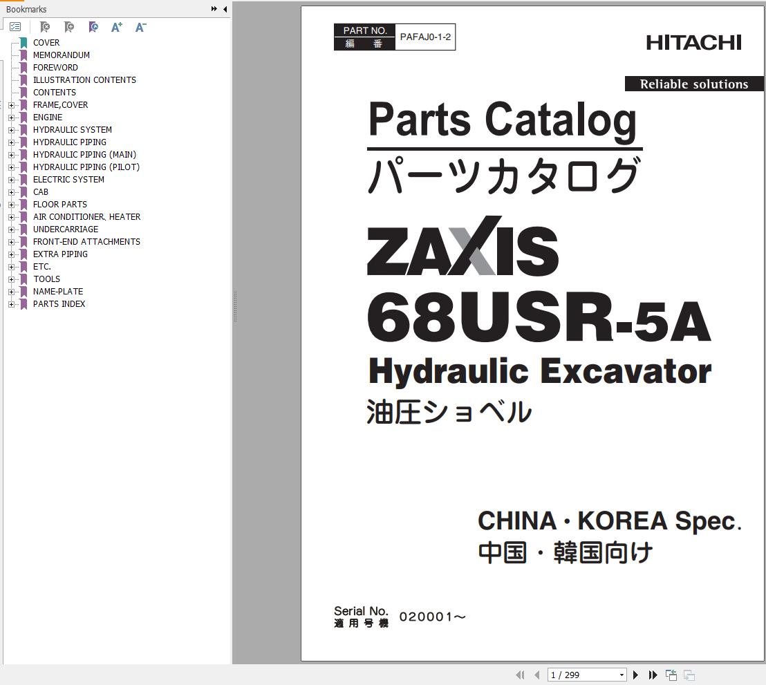Screen dimensions: 766x685
Task: Click the CONTENTS bookmark ribbon icon
Action: (24, 93)
